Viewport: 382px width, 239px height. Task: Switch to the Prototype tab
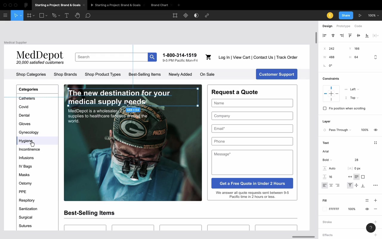(343, 26)
